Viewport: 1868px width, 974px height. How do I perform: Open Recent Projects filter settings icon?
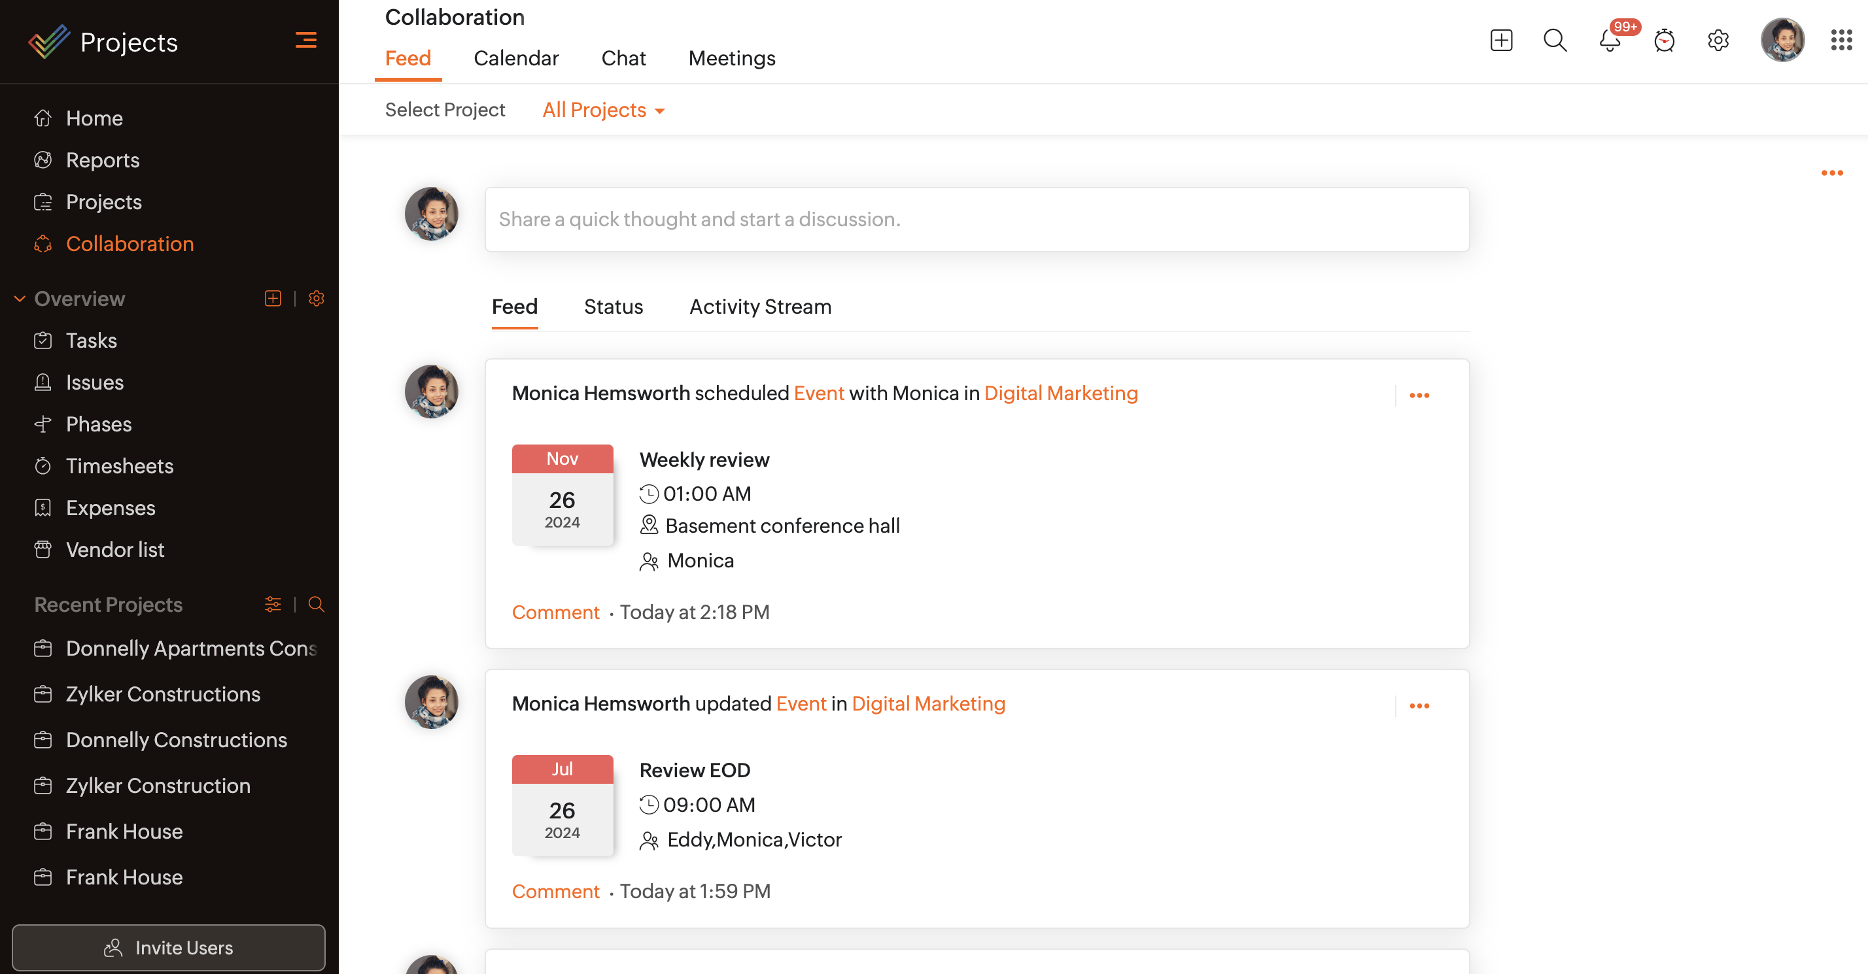point(273,605)
